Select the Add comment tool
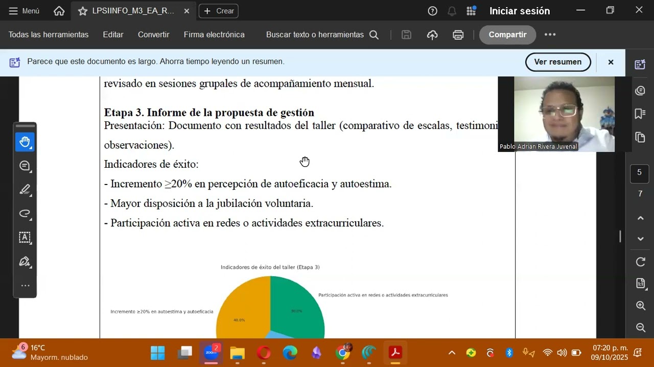Viewport: 654px width, 367px height. pos(25,166)
